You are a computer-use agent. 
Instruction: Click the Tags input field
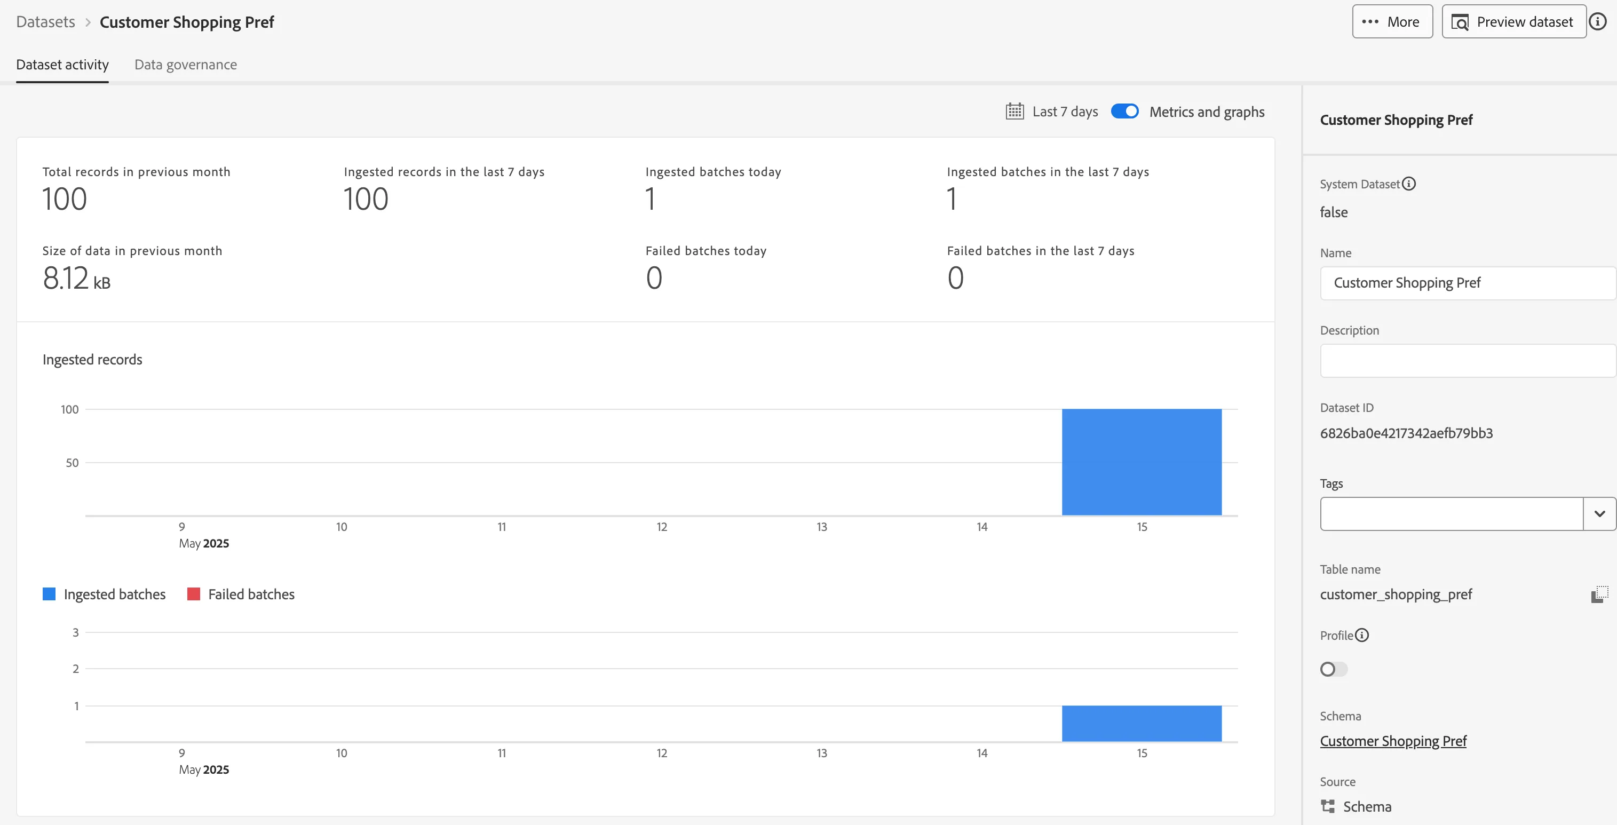[x=1451, y=513]
